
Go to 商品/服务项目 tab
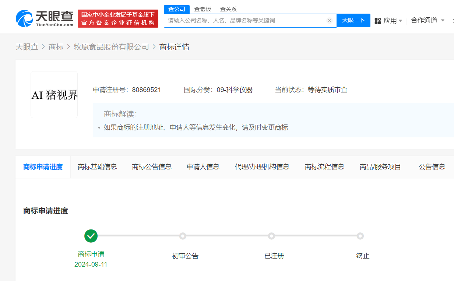click(x=380, y=167)
